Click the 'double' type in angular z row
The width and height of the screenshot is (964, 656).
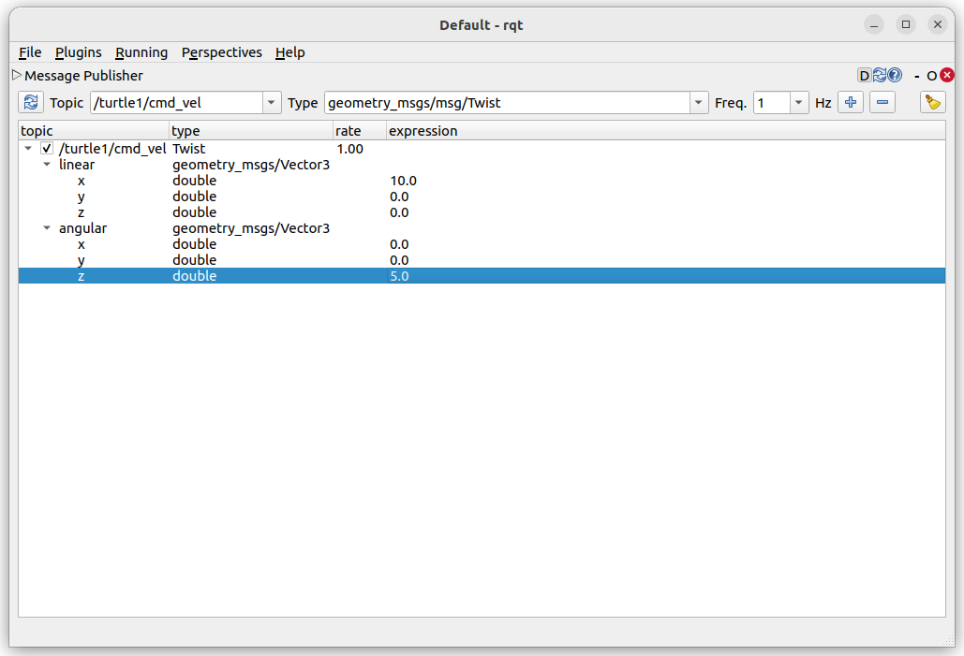click(x=194, y=276)
